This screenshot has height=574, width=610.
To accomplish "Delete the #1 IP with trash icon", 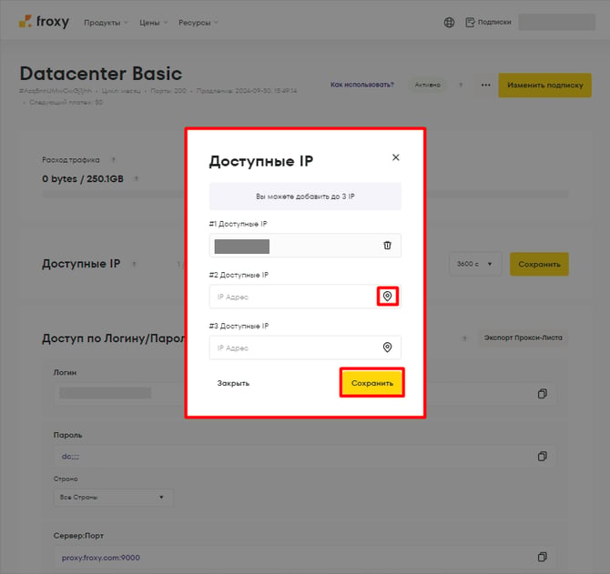I will tap(387, 246).
